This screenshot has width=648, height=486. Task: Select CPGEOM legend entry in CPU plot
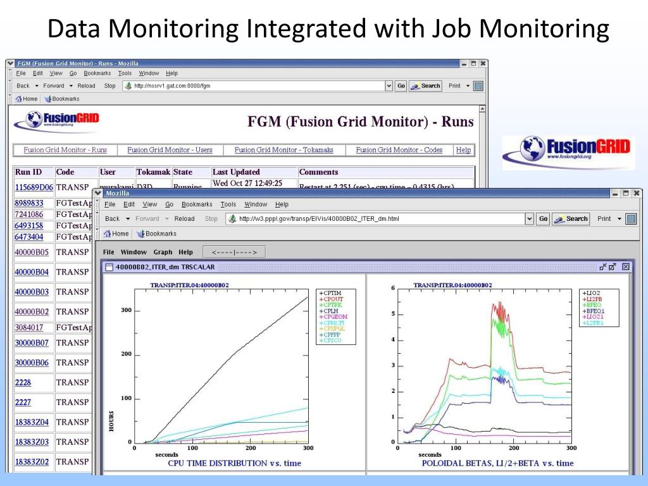pos(333,316)
